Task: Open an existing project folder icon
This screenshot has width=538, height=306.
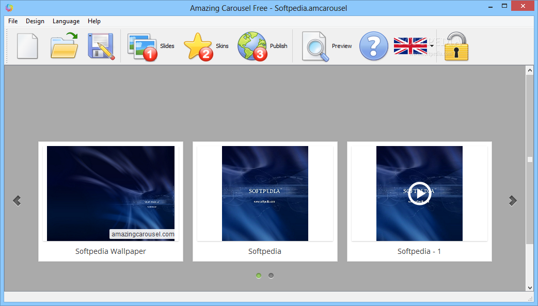Action: [x=64, y=45]
